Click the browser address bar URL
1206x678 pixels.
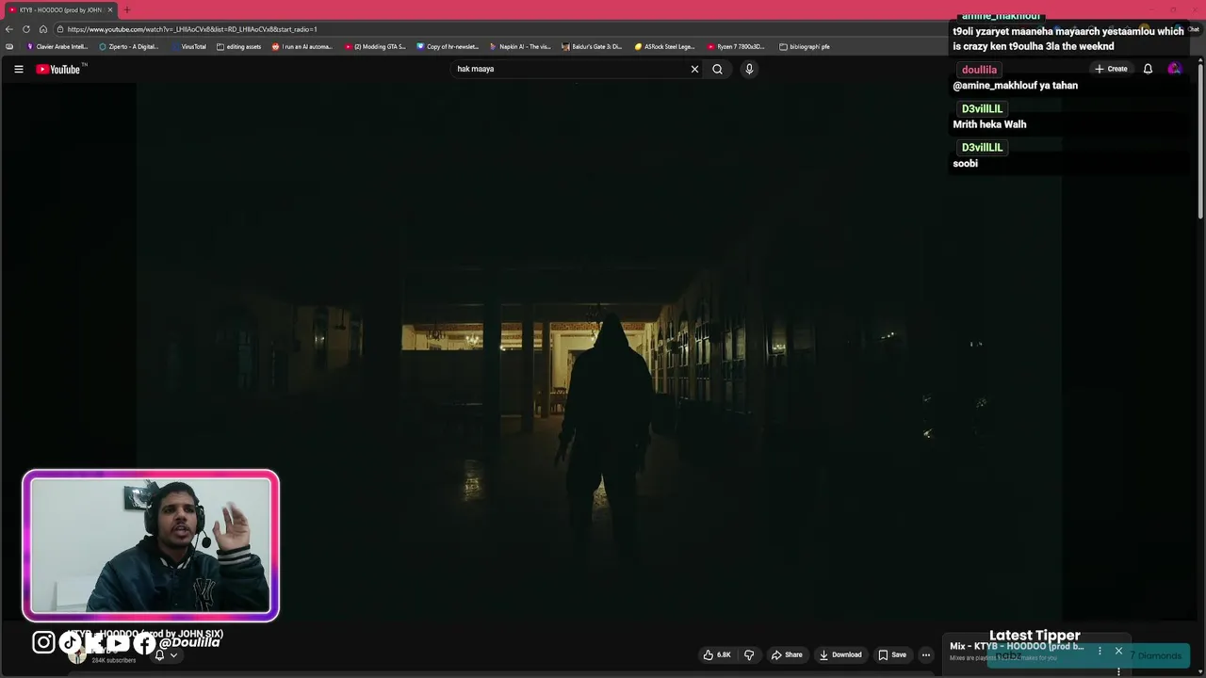[192, 29]
